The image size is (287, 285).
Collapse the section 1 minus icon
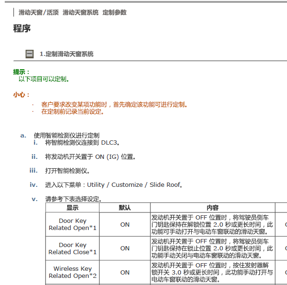pos(29,54)
